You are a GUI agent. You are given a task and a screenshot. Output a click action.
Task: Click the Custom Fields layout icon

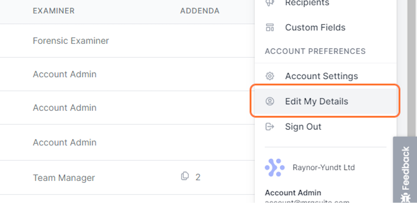(x=270, y=27)
